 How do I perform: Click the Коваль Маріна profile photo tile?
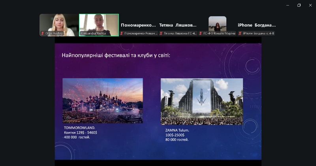pyautogui.click(x=218, y=23)
